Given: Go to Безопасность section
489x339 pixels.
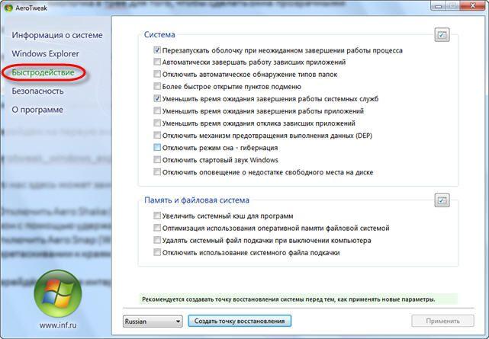Looking at the screenshot, I should click(37, 91).
